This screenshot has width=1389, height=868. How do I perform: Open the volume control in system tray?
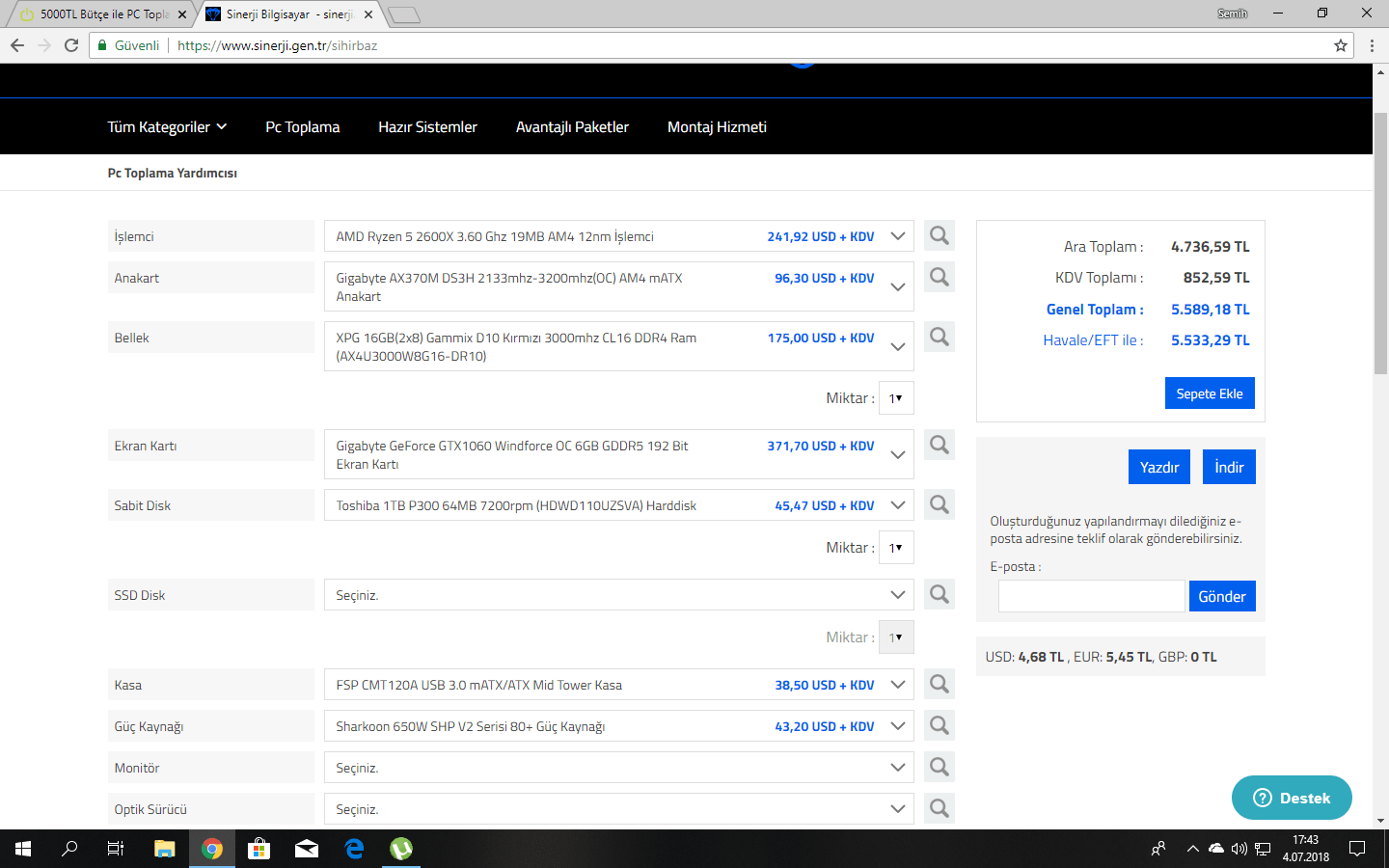[x=1239, y=849]
